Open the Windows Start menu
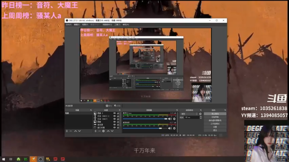Viewport: 289px width, 162px height. point(4,159)
